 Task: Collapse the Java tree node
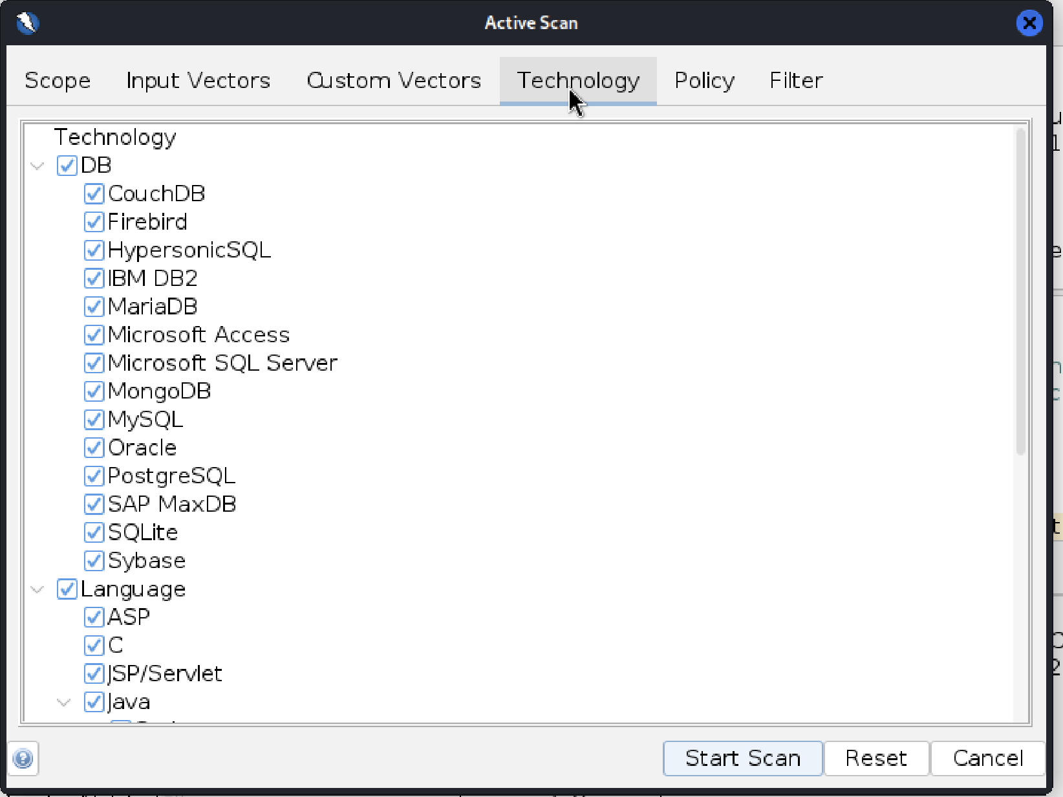click(x=64, y=702)
